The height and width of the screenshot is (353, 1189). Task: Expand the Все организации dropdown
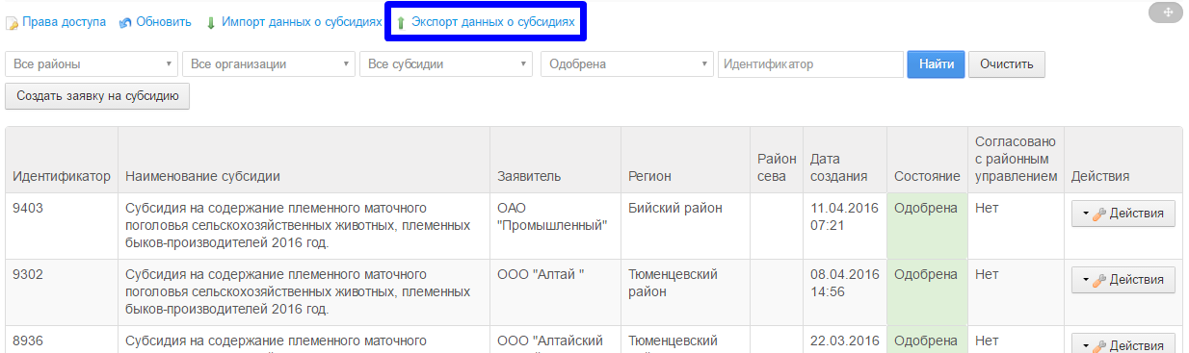(269, 64)
